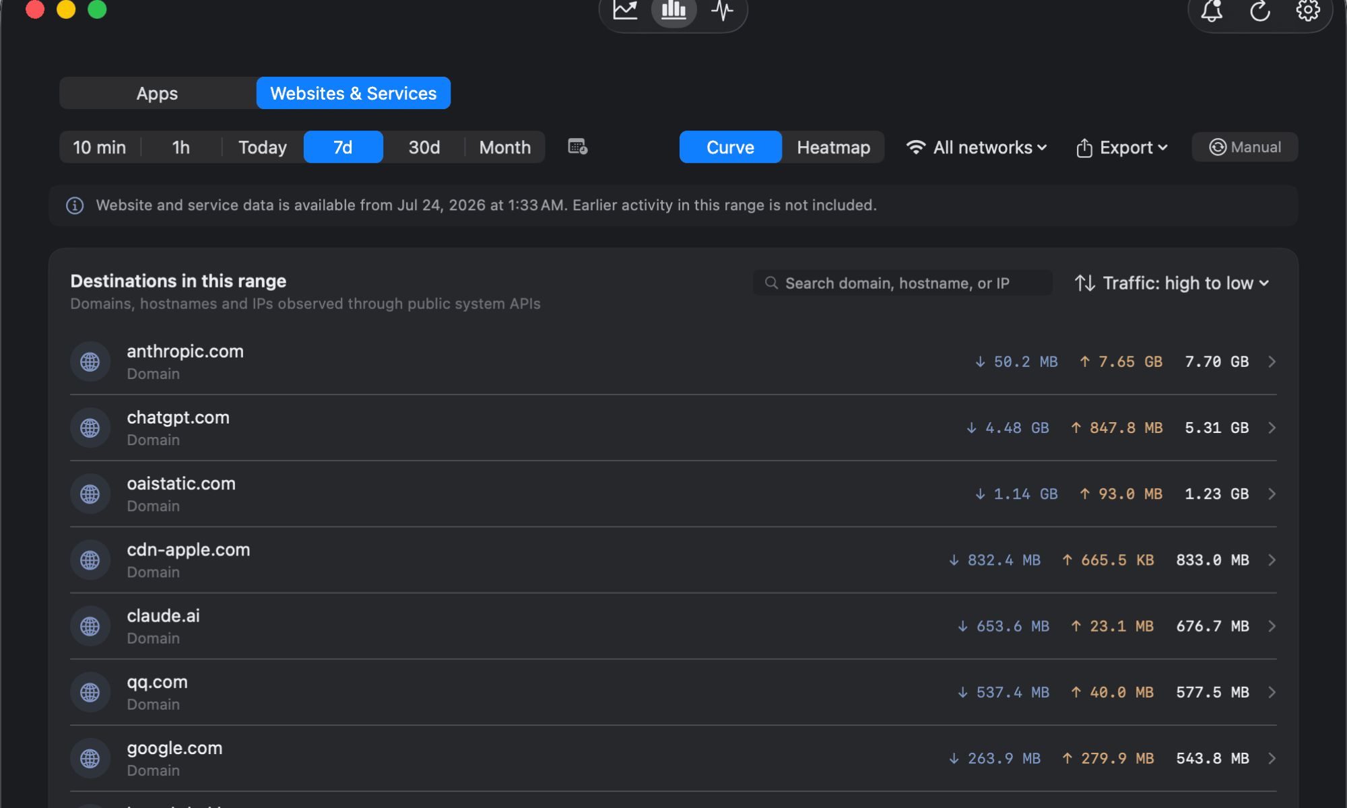Click the oaistatic.com domain name
Image resolution: width=1347 pixels, height=808 pixels.
(x=181, y=483)
